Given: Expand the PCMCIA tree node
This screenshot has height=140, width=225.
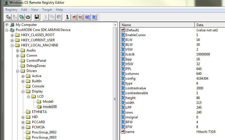Looking at the screenshot, I should (x=23, y=127).
